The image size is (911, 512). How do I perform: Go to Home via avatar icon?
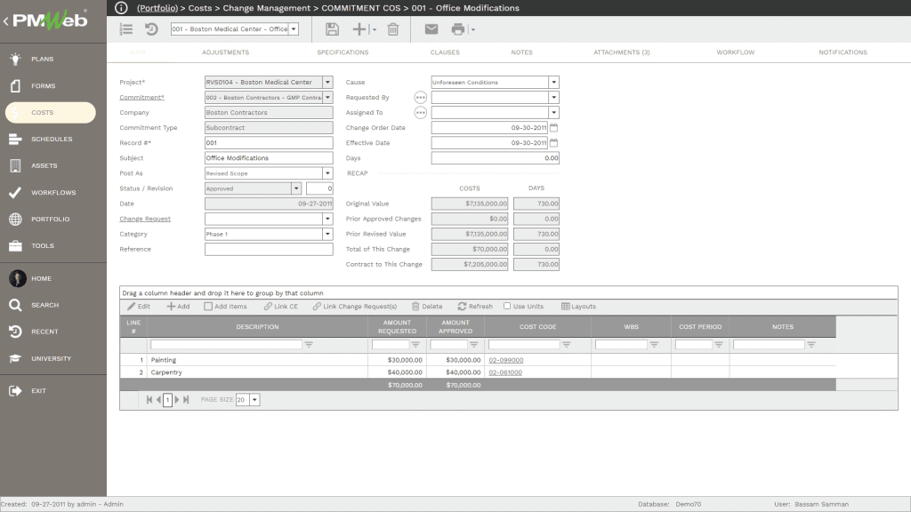point(18,278)
